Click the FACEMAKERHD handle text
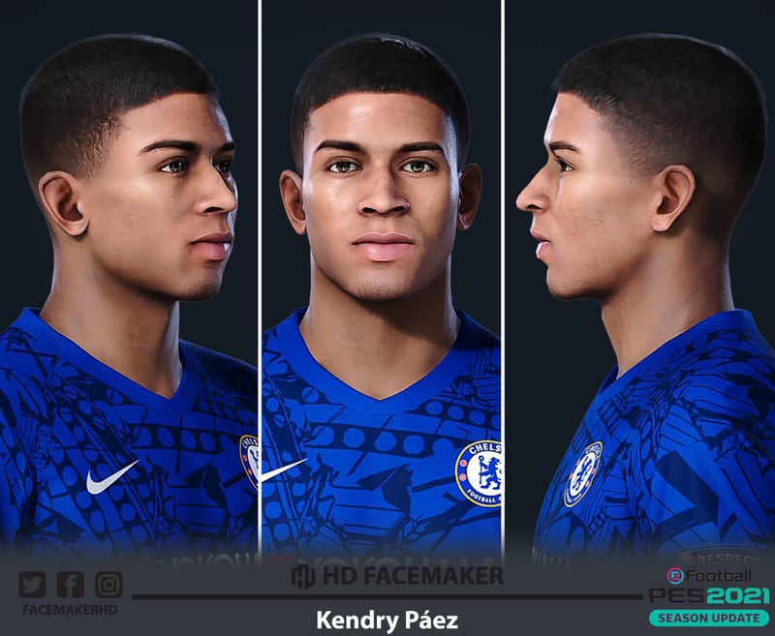The width and height of the screenshot is (775, 636). [70, 610]
